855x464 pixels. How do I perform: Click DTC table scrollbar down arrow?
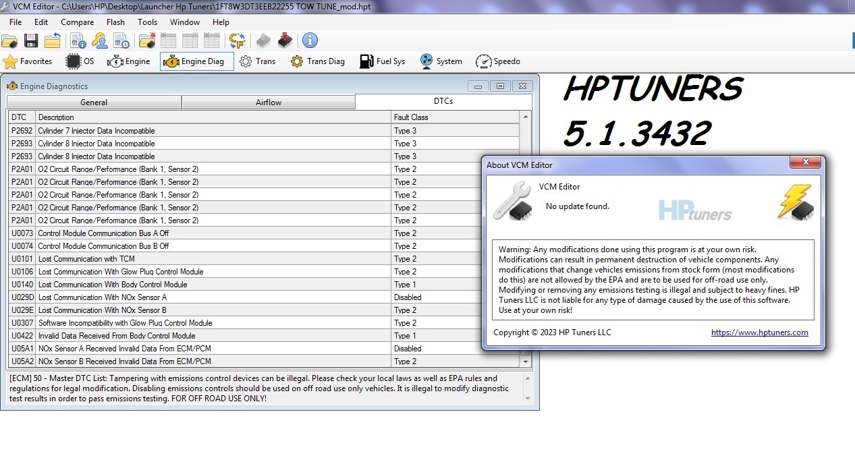click(x=526, y=361)
